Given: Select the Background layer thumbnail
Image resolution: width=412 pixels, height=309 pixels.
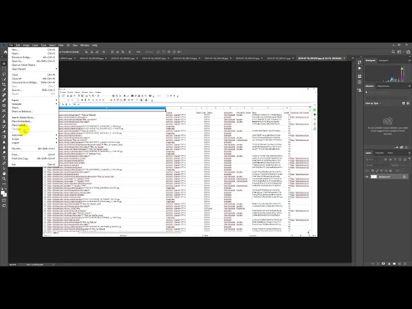Looking at the screenshot, I should coord(373,177).
